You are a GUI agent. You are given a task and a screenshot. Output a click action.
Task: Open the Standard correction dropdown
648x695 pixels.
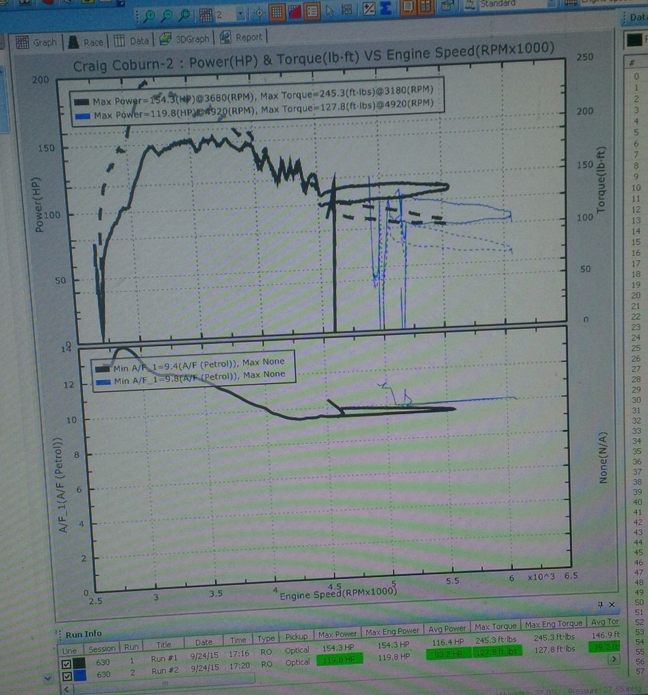(552, 3)
